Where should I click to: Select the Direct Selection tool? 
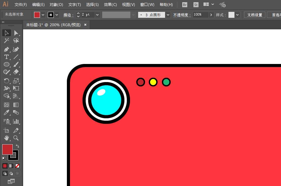click(x=16, y=33)
